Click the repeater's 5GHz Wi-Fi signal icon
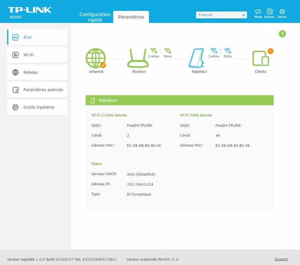 tap(227, 51)
